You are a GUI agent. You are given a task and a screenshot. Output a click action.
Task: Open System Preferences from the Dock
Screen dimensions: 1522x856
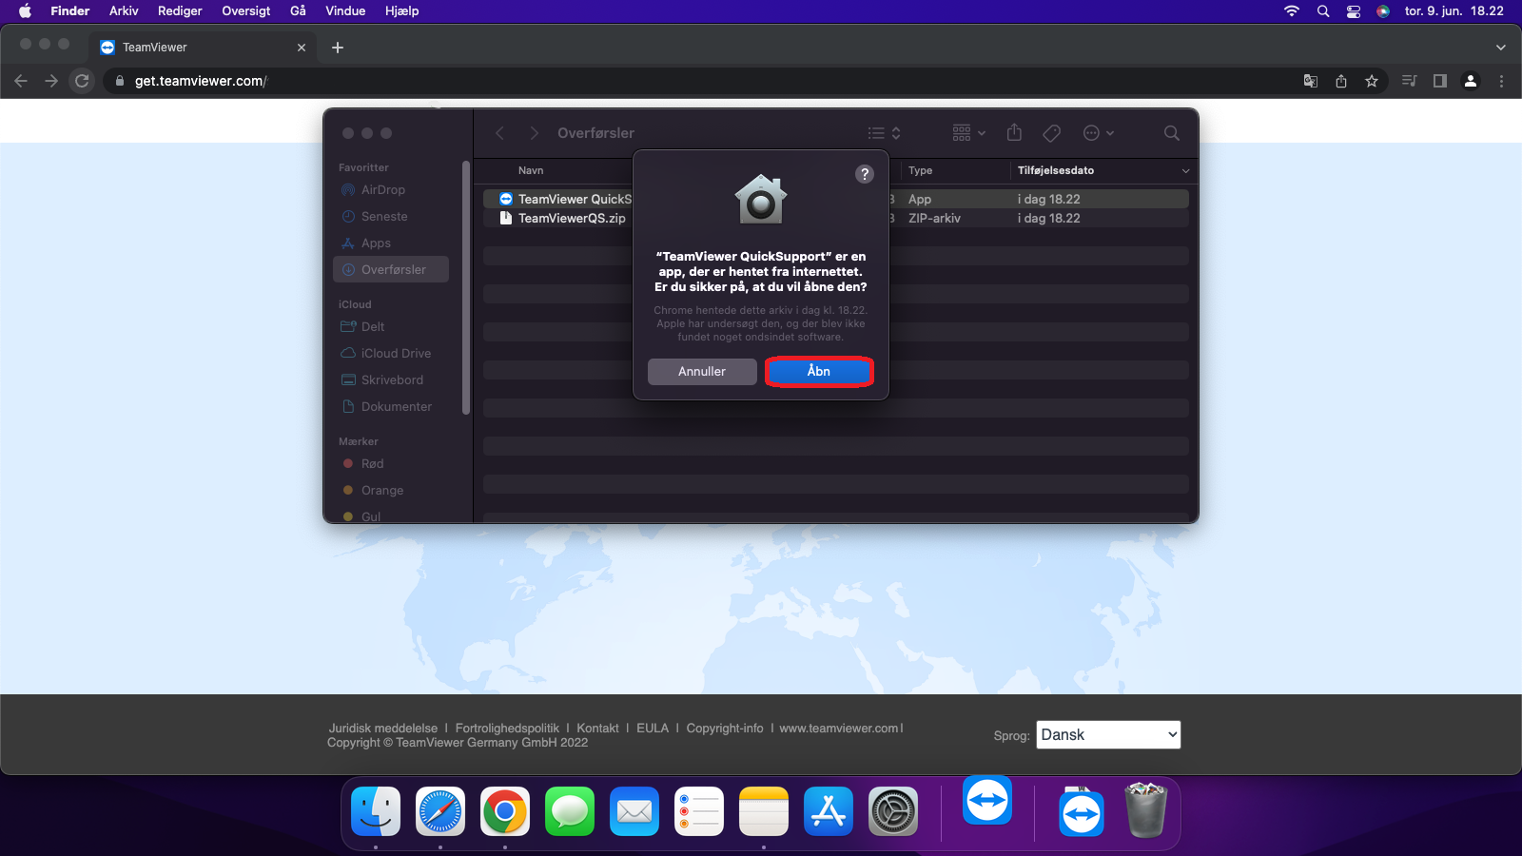click(x=893, y=811)
